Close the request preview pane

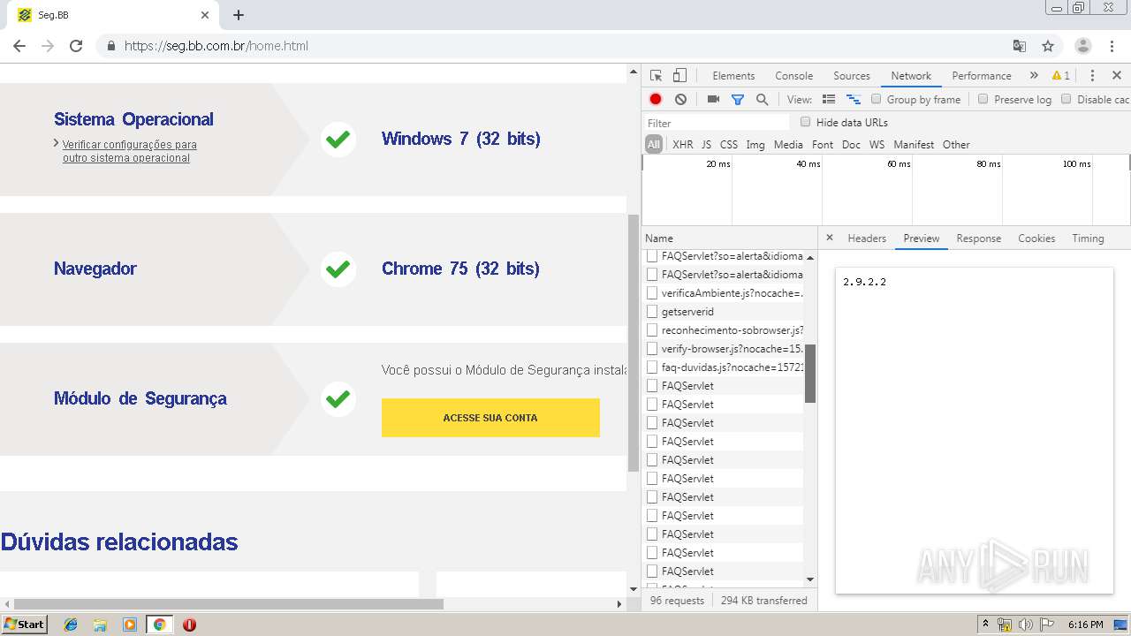829,238
